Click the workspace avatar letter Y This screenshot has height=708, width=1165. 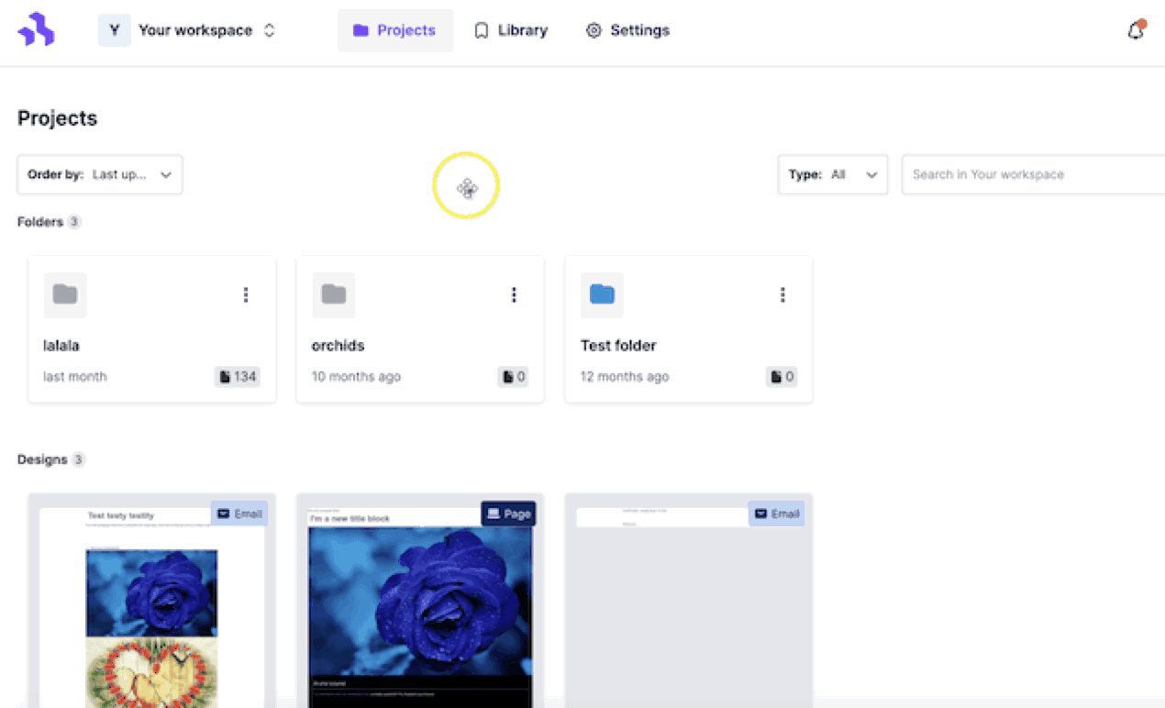(115, 30)
